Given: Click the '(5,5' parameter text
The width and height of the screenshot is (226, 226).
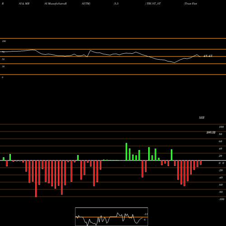Looking at the screenshot, I should click(x=116, y=4).
